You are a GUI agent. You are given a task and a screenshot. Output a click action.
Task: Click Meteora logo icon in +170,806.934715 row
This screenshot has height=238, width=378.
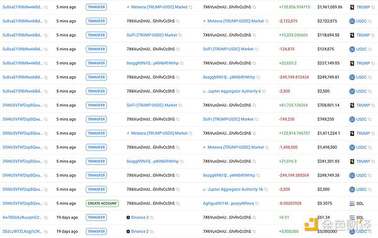click(128, 7)
